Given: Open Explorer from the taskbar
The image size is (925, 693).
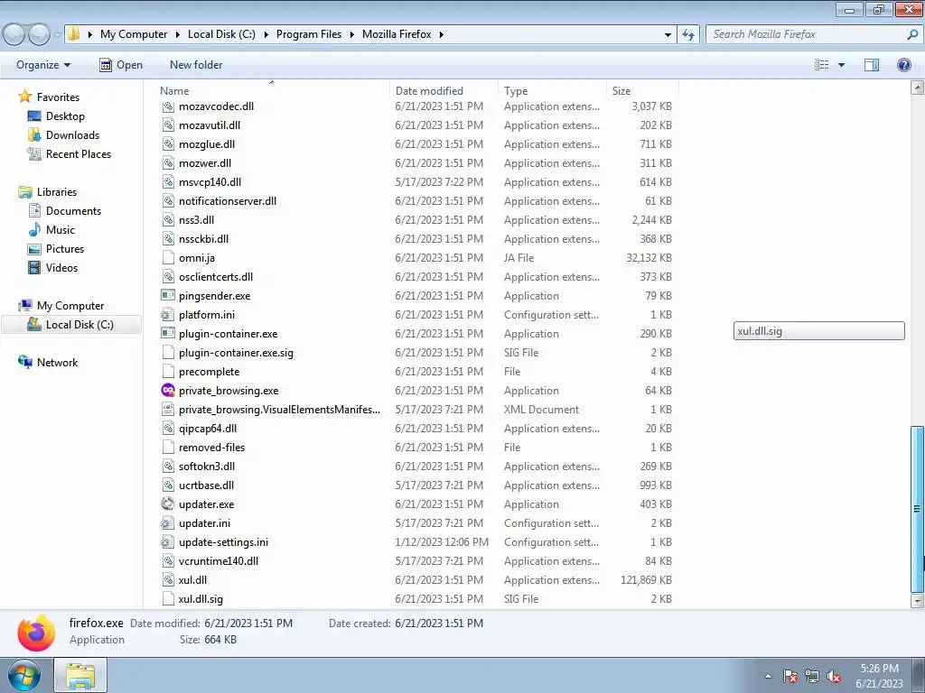Looking at the screenshot, I should point(80,675).
